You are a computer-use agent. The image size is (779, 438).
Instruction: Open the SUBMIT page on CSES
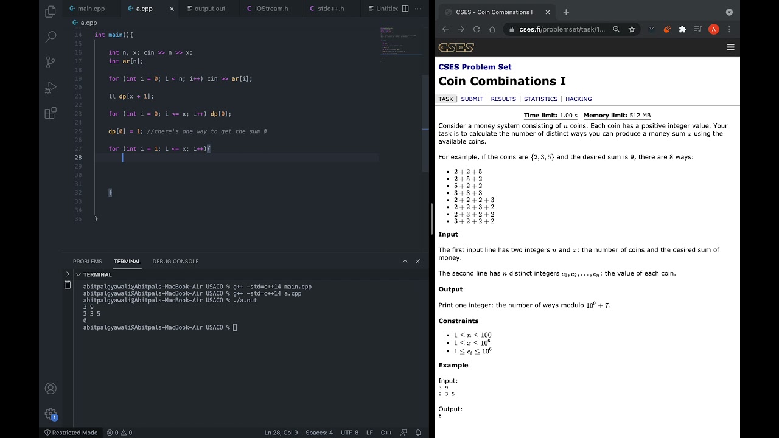[x=472, y=99]
